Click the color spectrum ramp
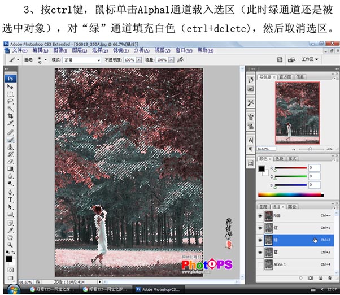This screenshot has width=340, height=295. [x=291, y=194]
